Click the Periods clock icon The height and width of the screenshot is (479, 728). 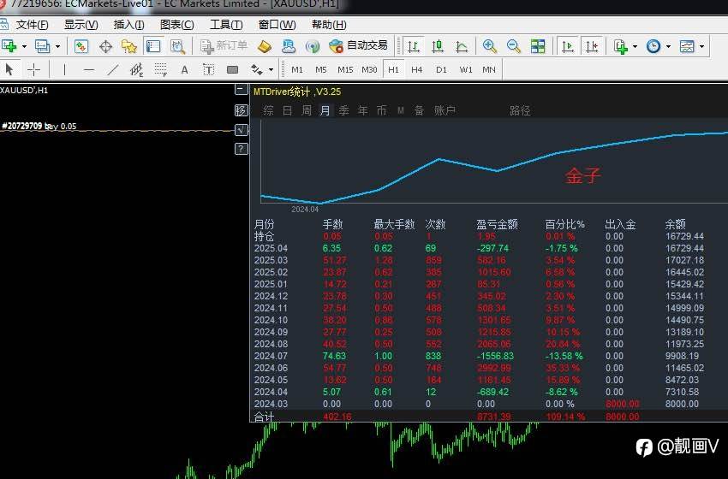tap(653, 46)
